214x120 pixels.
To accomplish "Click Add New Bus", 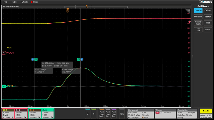I will click(x=114, y=114).
